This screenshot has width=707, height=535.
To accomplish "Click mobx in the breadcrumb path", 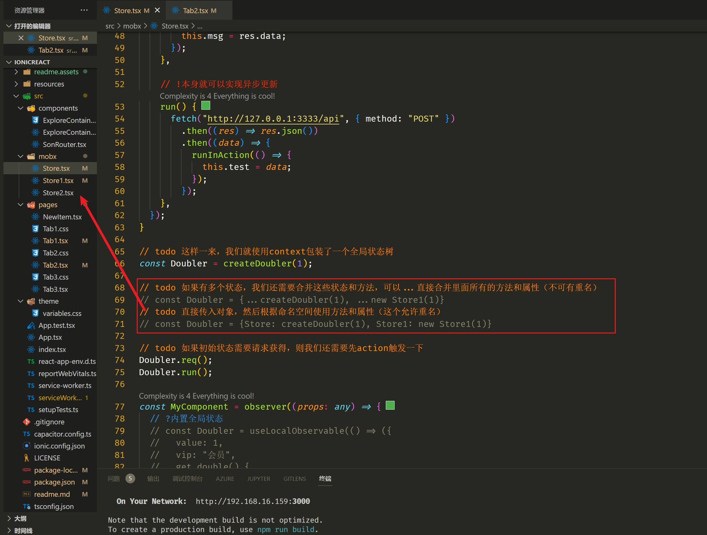I will 132,26.
